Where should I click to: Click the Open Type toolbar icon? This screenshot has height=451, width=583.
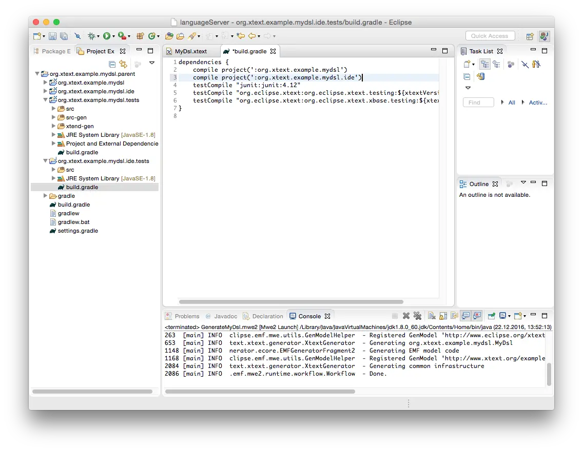(169, 36)
